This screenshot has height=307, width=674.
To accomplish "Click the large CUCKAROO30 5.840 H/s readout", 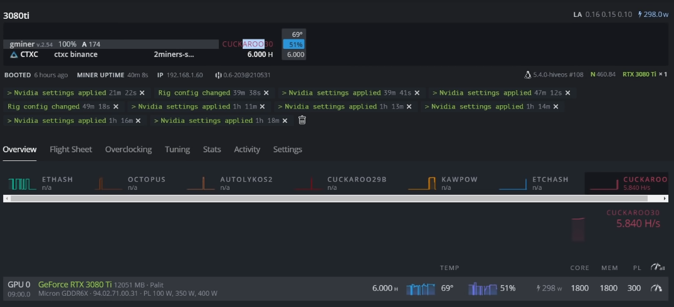I will point(633,219).
